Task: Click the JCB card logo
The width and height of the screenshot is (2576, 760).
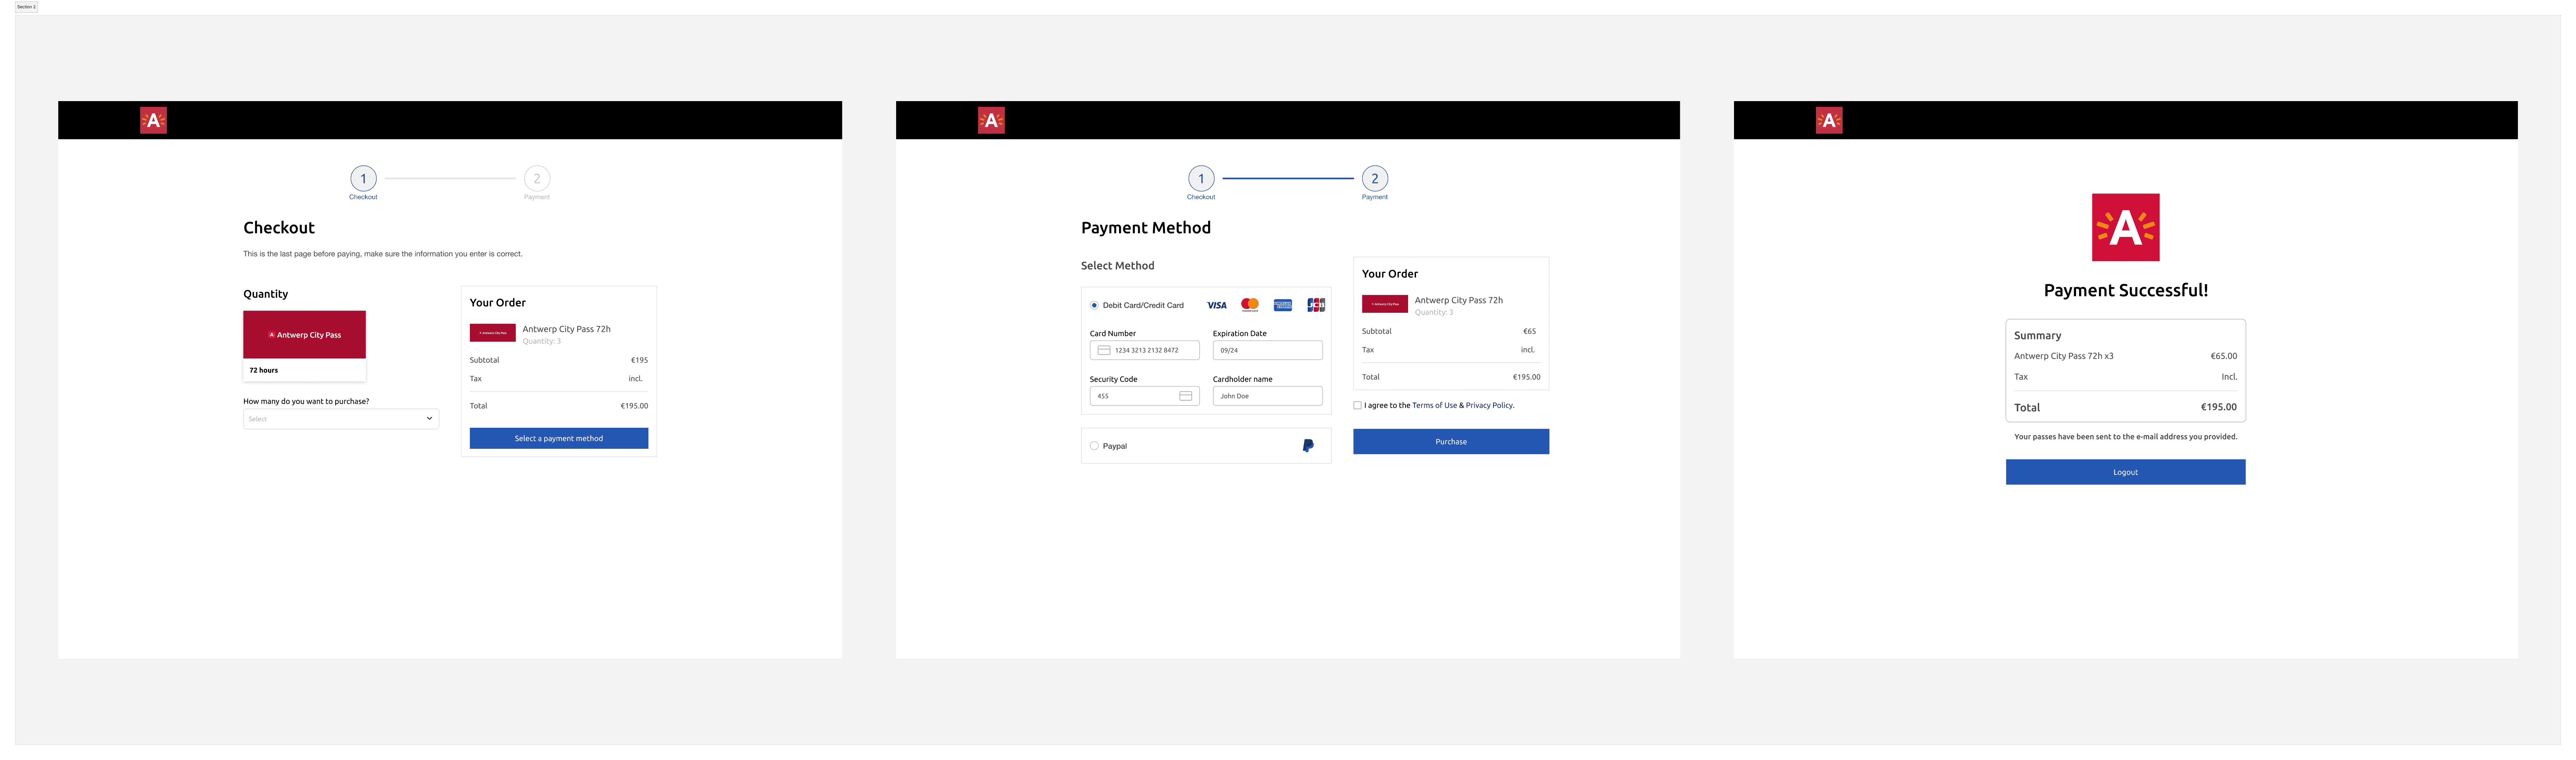Action: [1316, 305]
